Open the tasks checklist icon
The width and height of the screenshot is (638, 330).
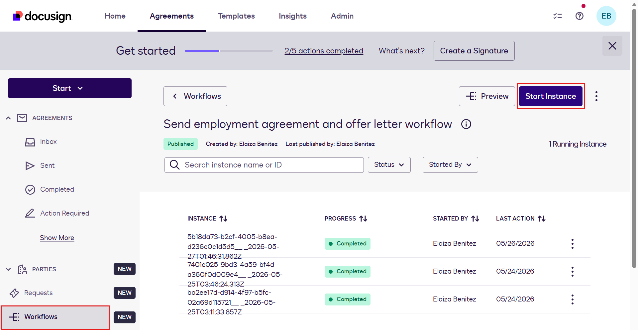pos(558,16)
